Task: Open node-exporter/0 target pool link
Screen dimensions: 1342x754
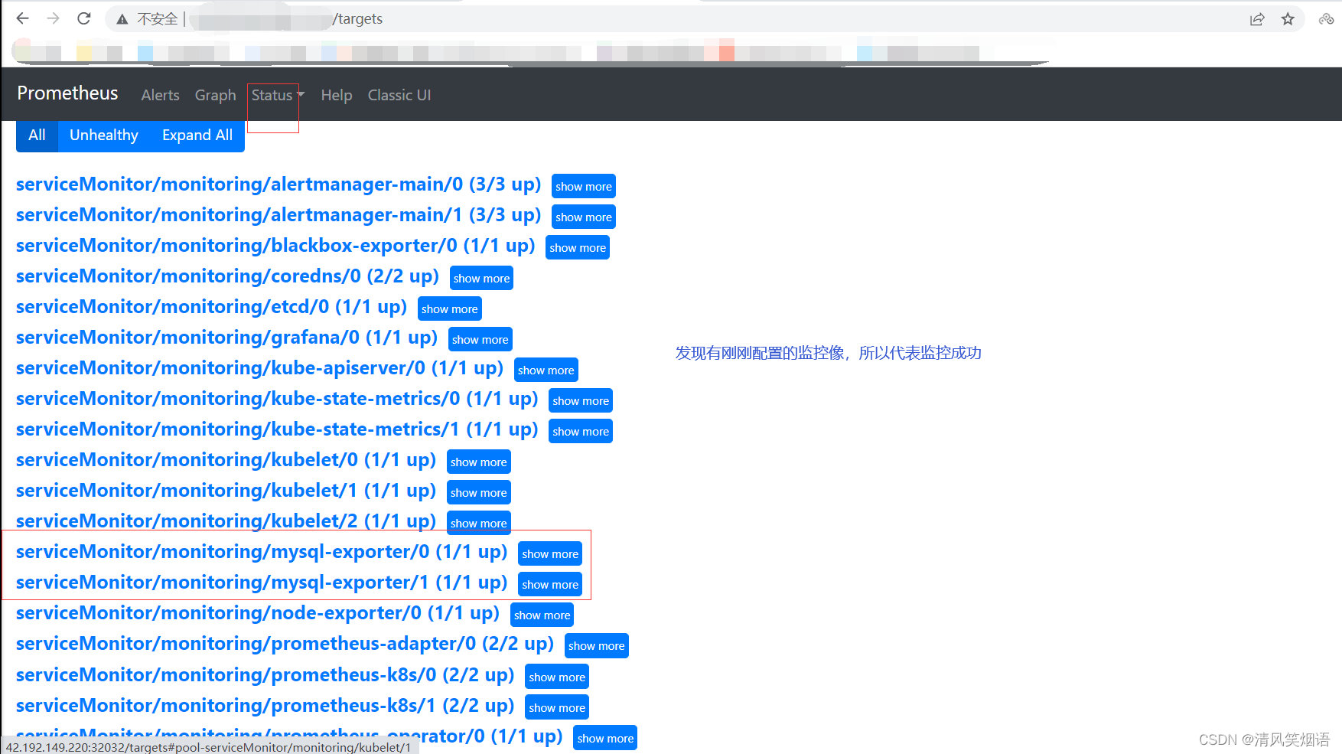Action: [258, 613]
